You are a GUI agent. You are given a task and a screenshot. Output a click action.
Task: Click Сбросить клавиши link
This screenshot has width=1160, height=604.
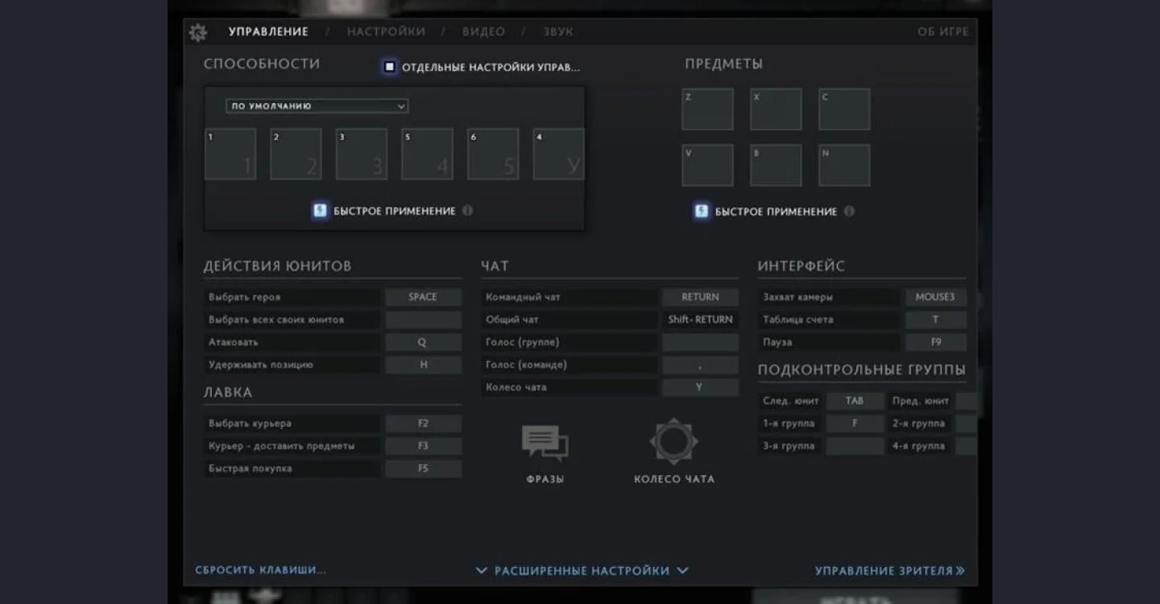(260, 570)
